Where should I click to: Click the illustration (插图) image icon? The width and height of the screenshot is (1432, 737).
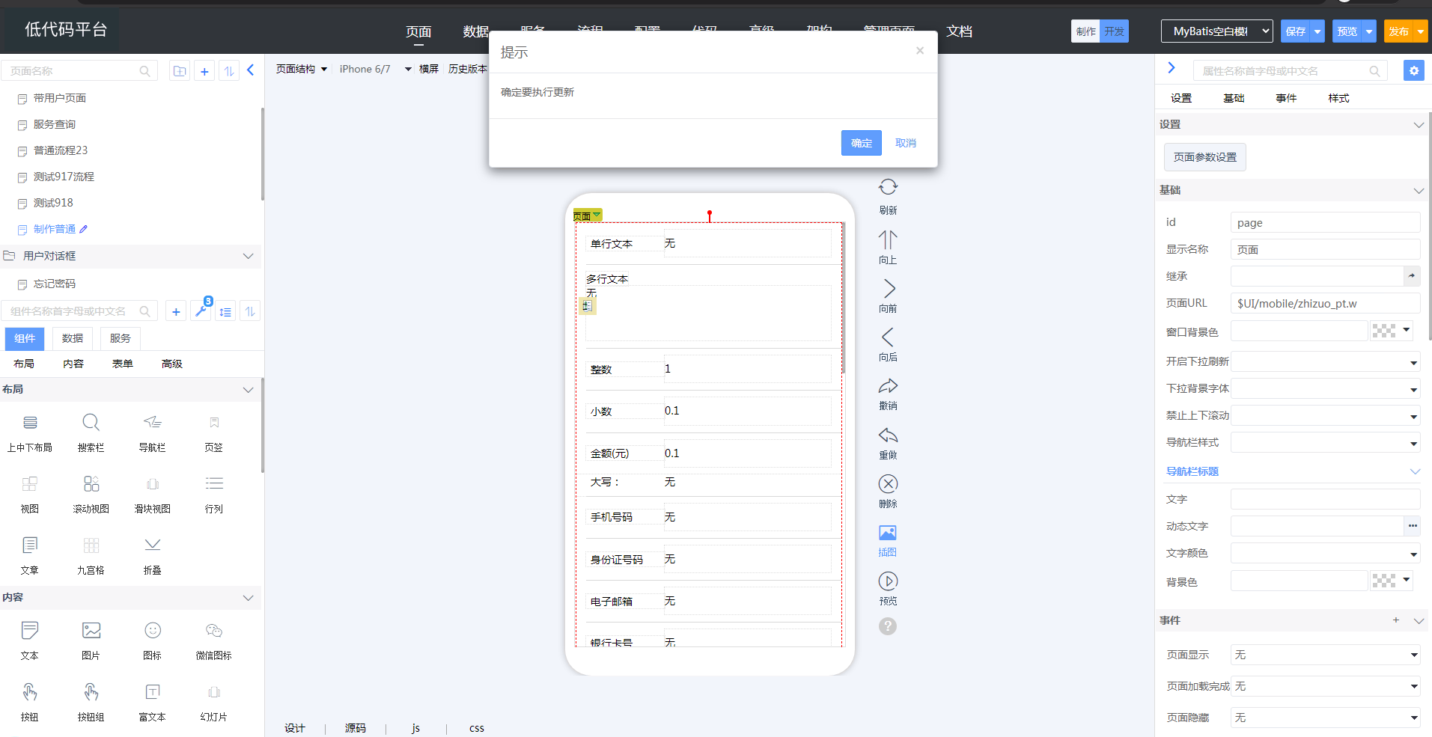coord(888,533)
